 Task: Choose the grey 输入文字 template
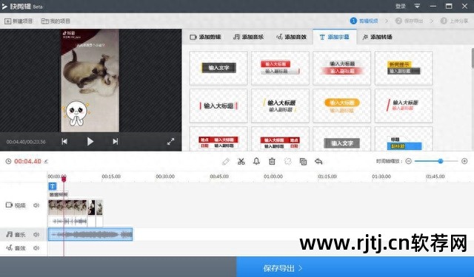point(342,139)
